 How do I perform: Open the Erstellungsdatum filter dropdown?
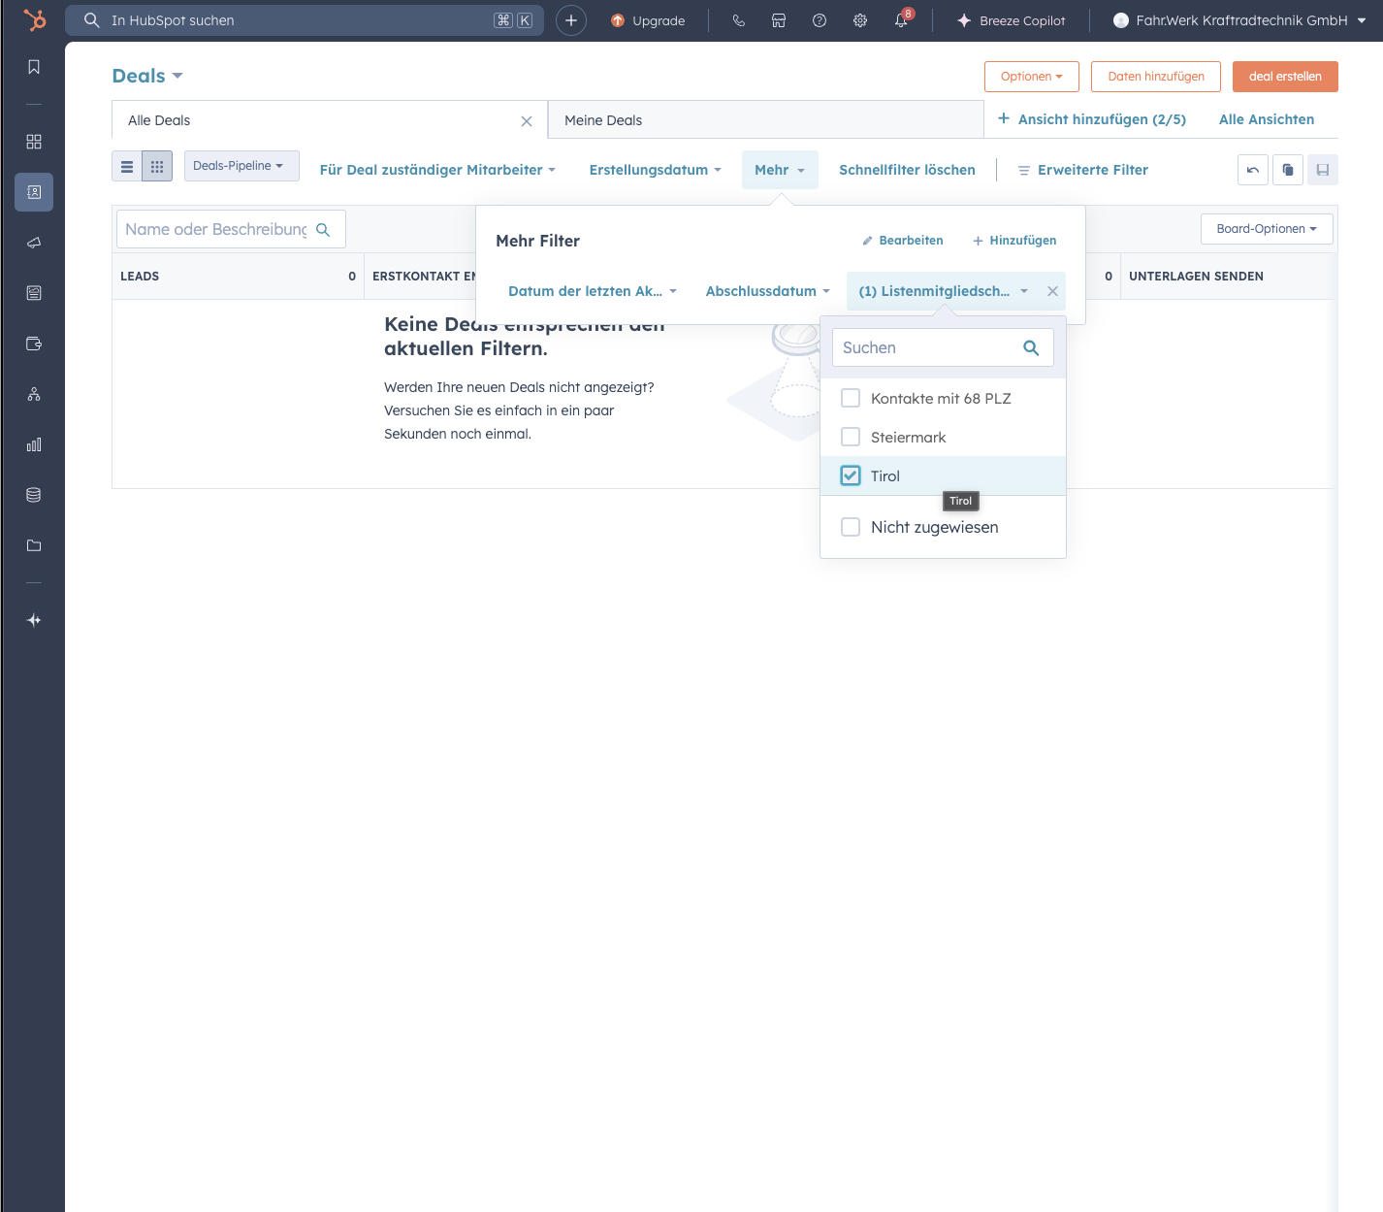pos(655,169)
